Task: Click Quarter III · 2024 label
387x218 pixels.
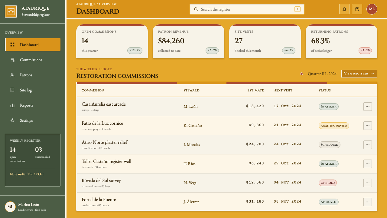Action: point(322,74)
